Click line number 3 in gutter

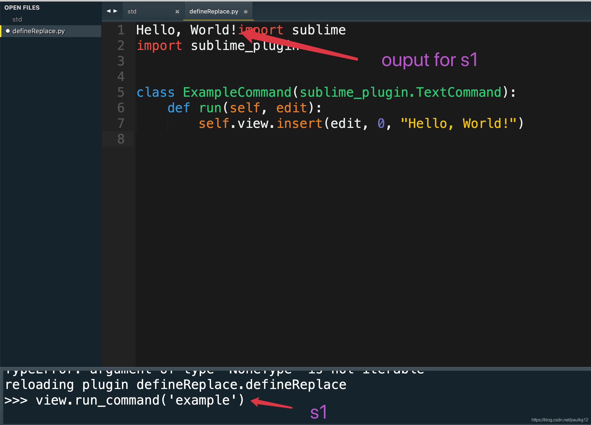coord(121,61)
